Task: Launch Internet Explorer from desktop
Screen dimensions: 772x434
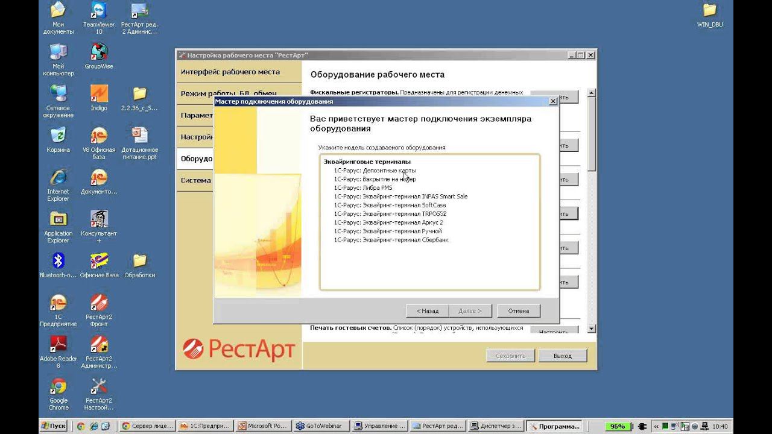Action: tap(58, 184)
